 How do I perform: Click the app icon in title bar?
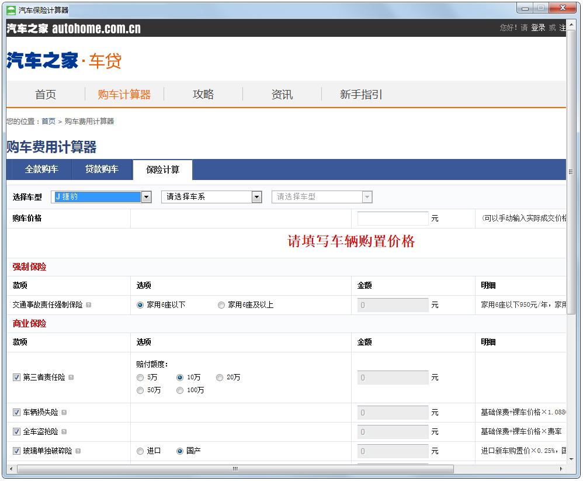coord(11,9)
